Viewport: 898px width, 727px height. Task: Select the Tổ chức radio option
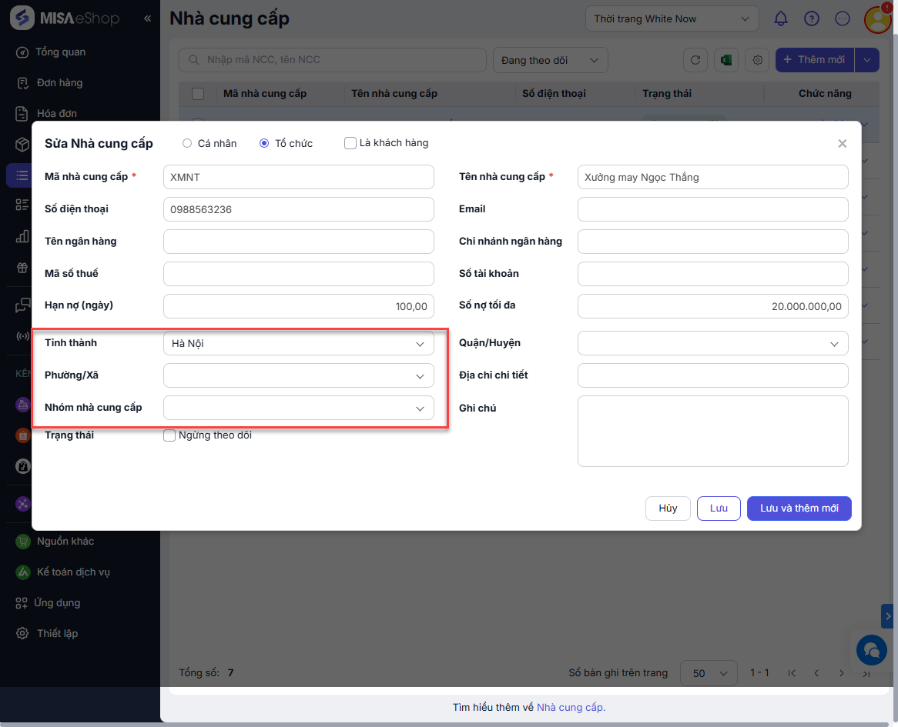pos(264,144)
